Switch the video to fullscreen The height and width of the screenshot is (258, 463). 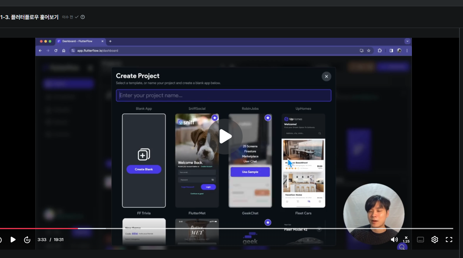pyautogui.click(x=449, y=240)
